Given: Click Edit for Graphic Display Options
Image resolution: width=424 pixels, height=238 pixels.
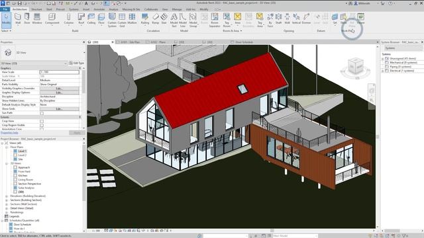Looking at the screenshot, I should pos(60,93).
